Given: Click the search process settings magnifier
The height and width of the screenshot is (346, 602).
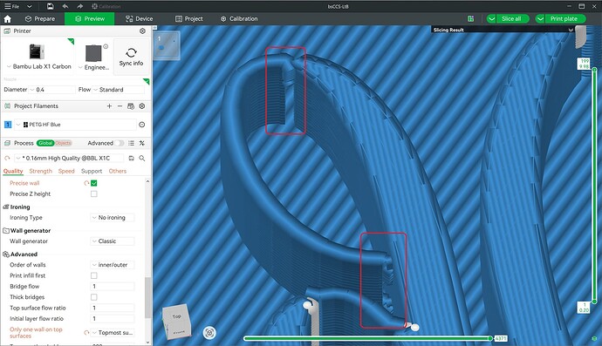Looking at the screenshot, I should (x=142, y=158).
